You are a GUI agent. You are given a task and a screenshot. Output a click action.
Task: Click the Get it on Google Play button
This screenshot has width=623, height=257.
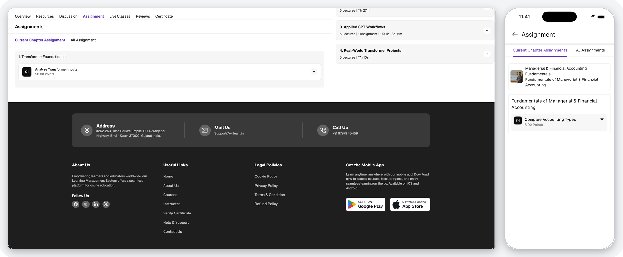(366, 204)
